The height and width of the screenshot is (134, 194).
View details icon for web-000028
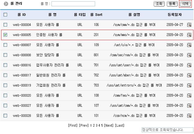(x=189, y=116)
